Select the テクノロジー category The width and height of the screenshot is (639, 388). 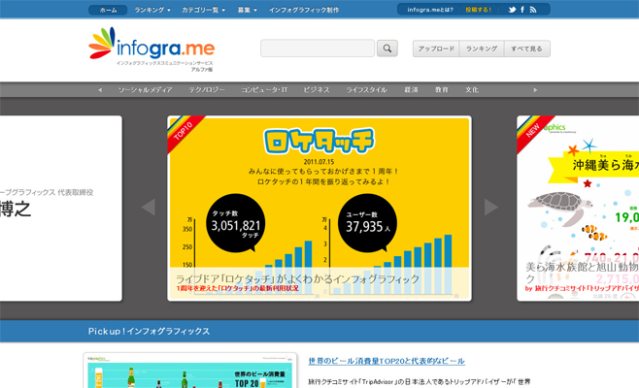(207, 90)
